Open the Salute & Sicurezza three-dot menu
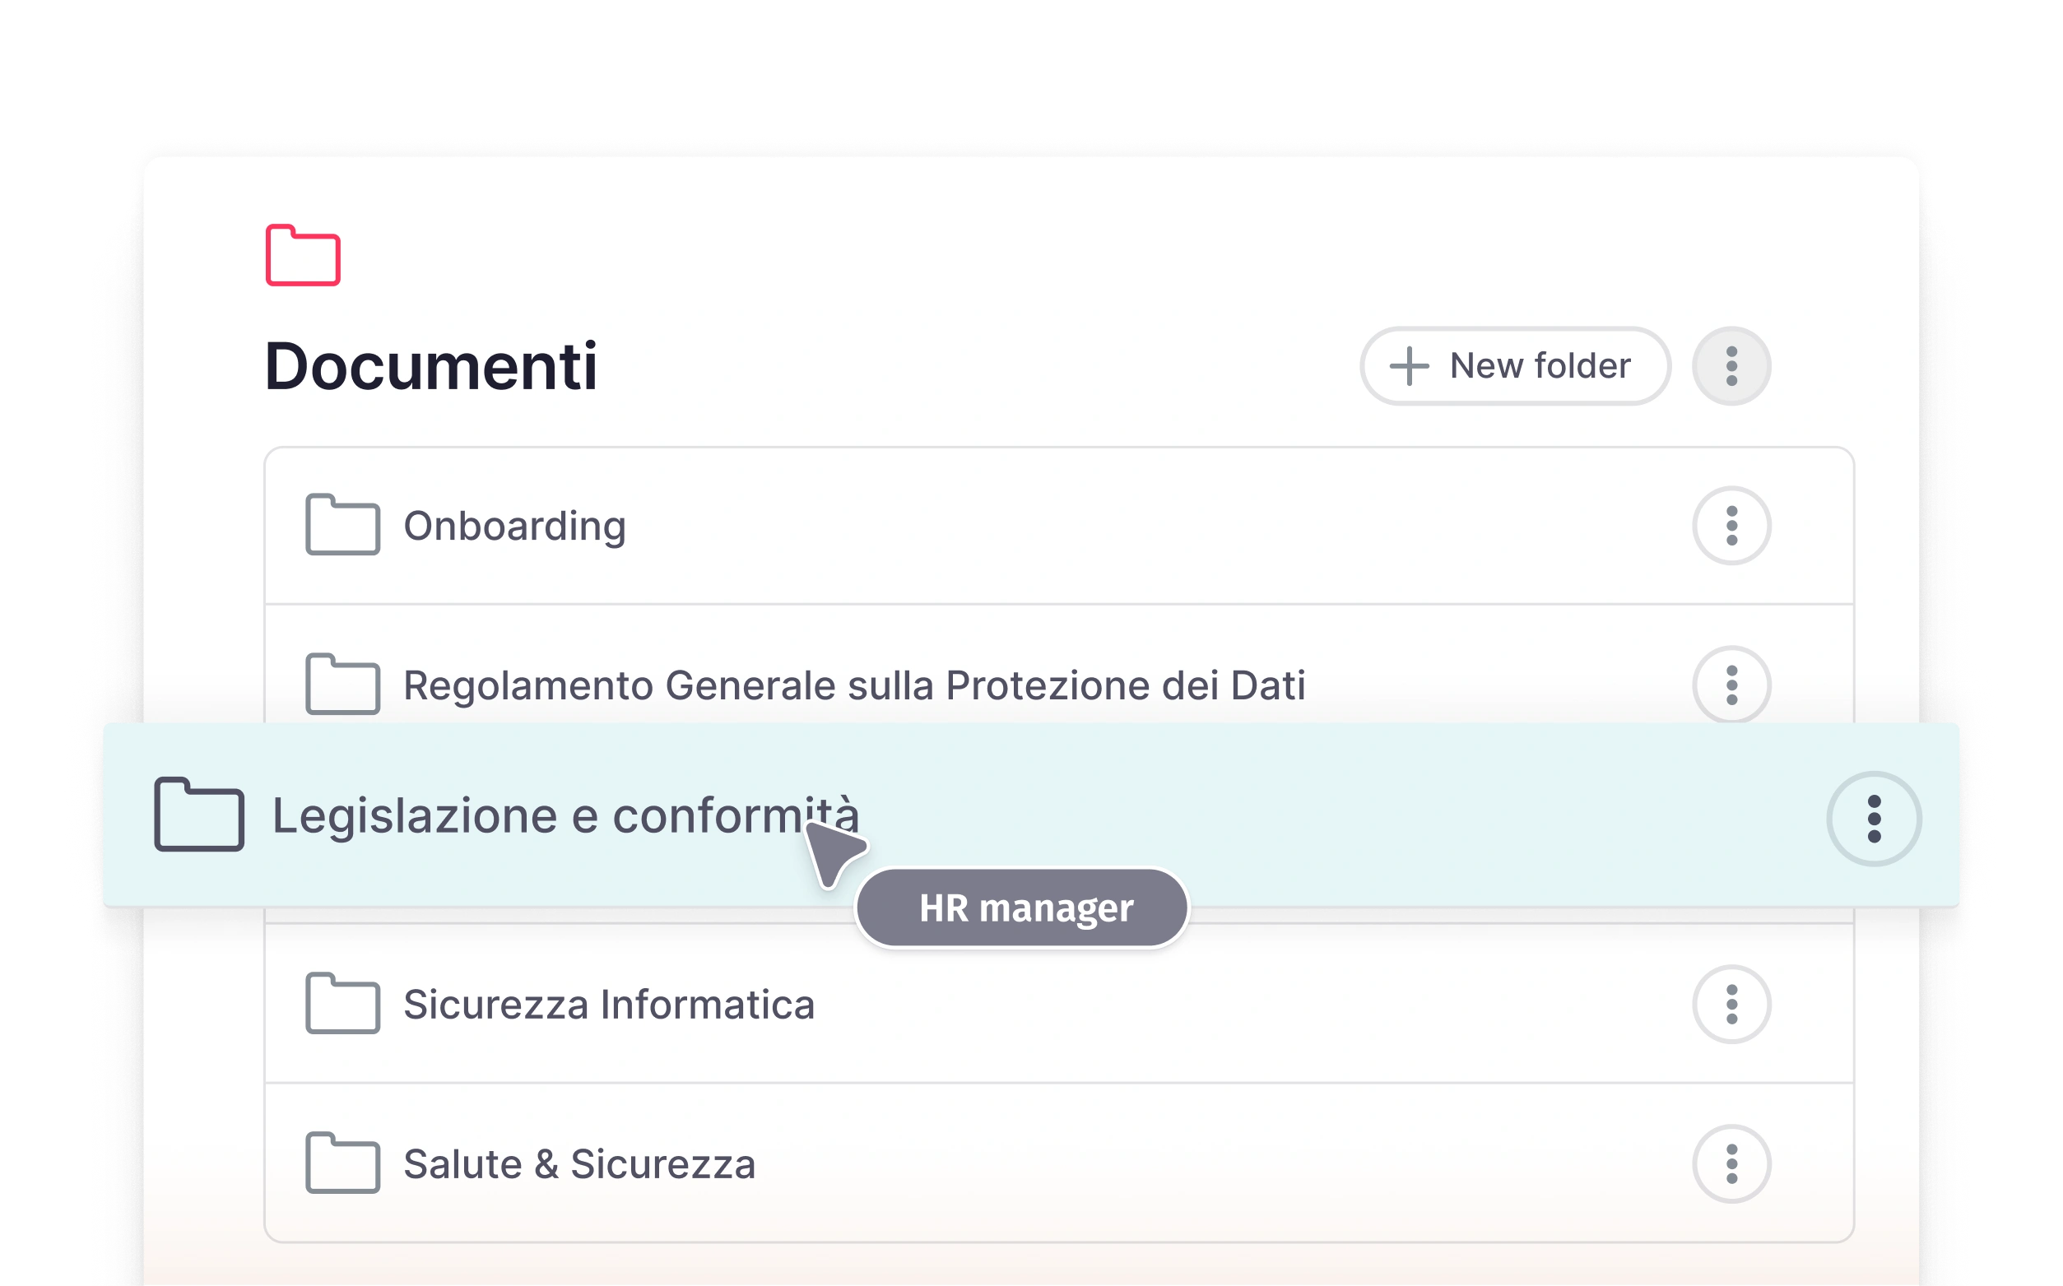 tap(1731, 1163)
